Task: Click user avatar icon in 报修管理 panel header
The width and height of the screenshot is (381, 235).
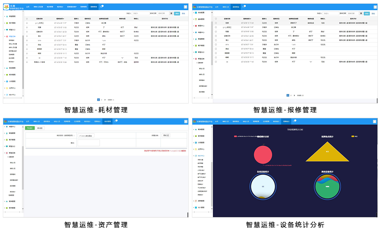Action: (375, 7)
